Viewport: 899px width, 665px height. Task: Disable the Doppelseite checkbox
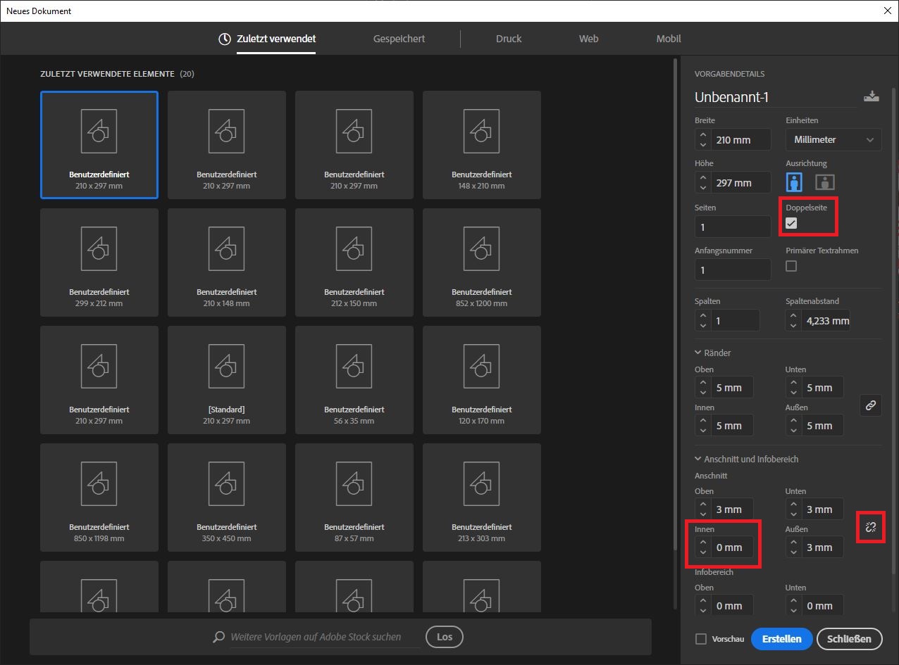pyautogui.click(x=791, y=223)
